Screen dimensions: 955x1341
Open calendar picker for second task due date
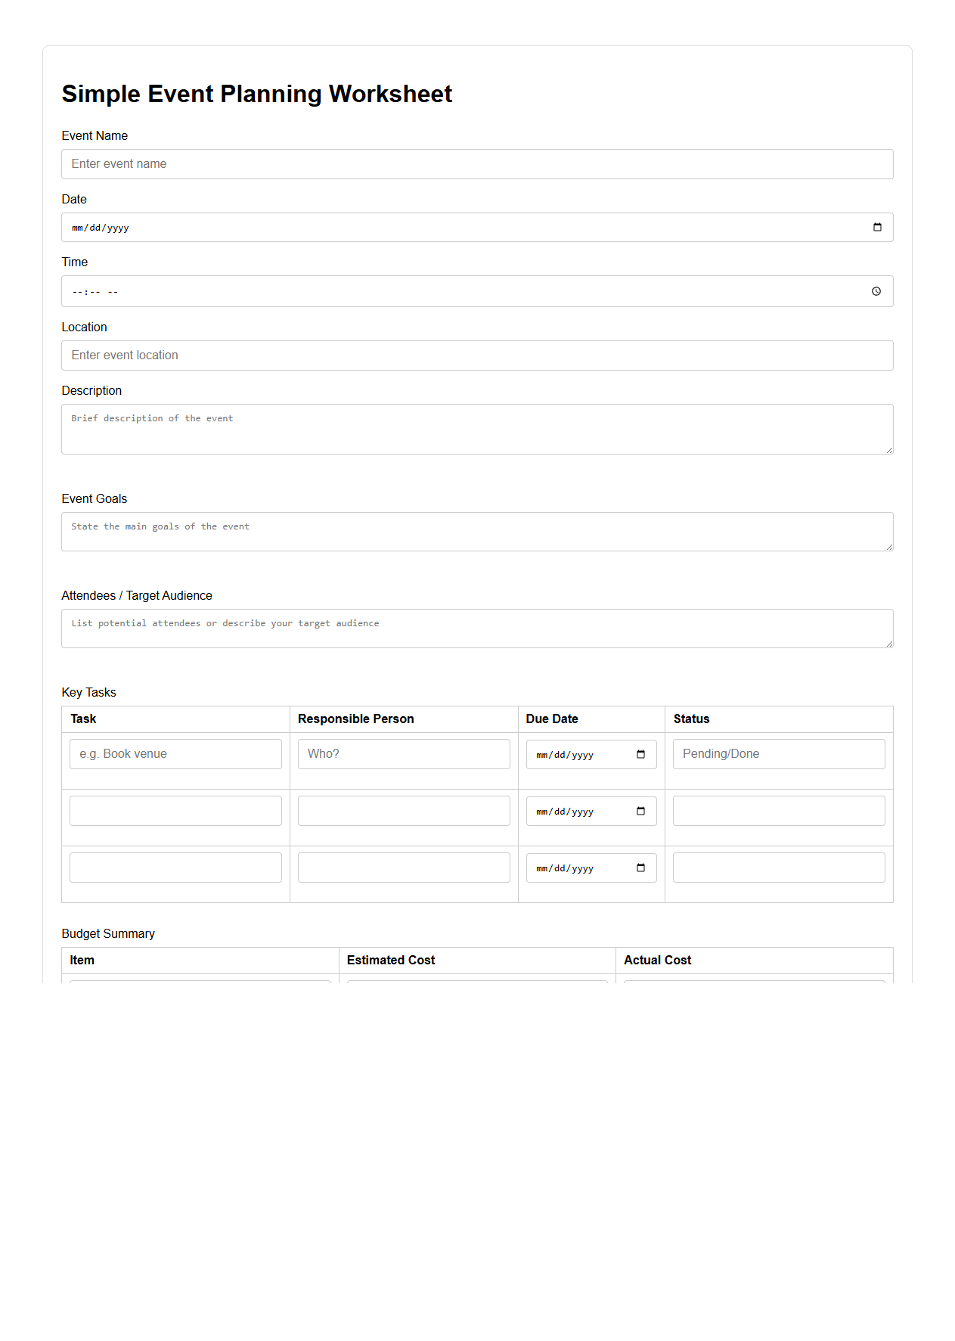640,810
